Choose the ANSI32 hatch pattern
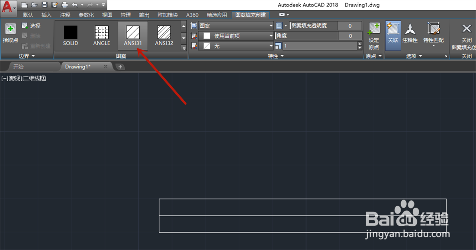 [164, 35]
